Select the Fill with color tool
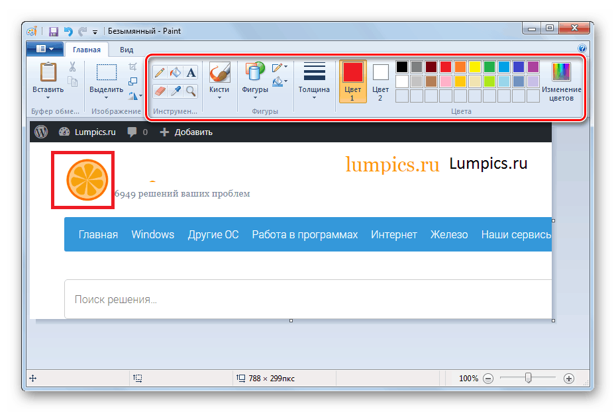Screen dimensions: 616x413 coord(174,71)
